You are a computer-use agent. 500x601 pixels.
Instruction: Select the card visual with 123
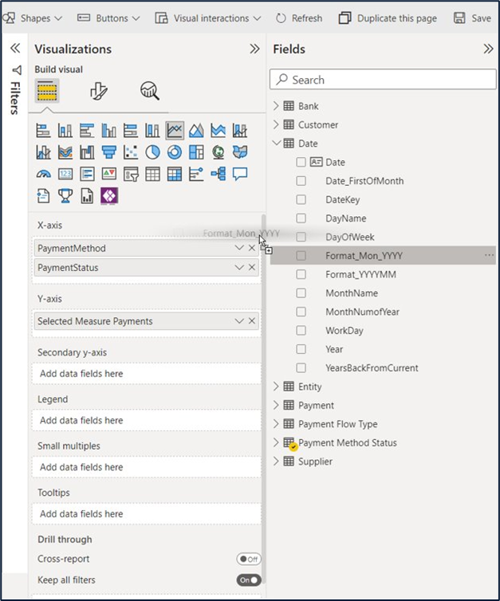tap(65, 175)
